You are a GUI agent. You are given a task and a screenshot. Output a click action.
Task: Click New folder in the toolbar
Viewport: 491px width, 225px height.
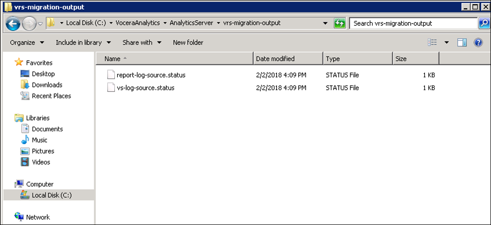[188, 42]
